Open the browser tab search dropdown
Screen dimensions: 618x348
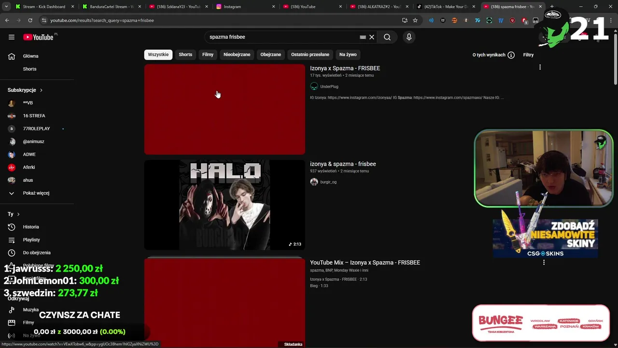point(6,7)
